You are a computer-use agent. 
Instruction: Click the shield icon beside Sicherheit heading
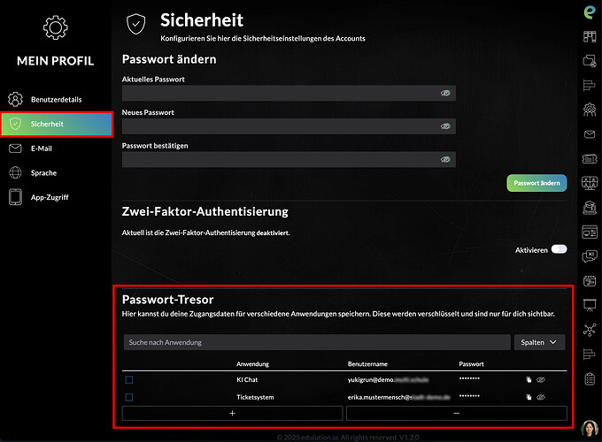coord(136,24)
